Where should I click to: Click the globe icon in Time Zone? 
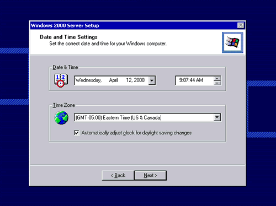pyautogui.click(x=61, y=117)
